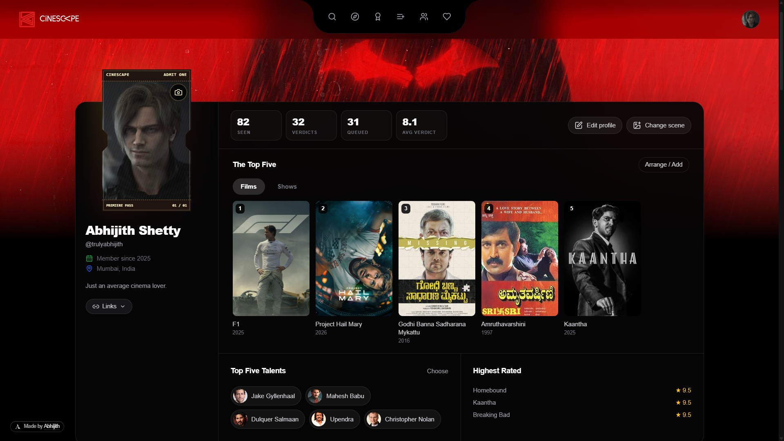The height and width of the screenshot is (441, 784).
Task: Click Christopher Nolan talent chip
Action: (x=403, y=419)
